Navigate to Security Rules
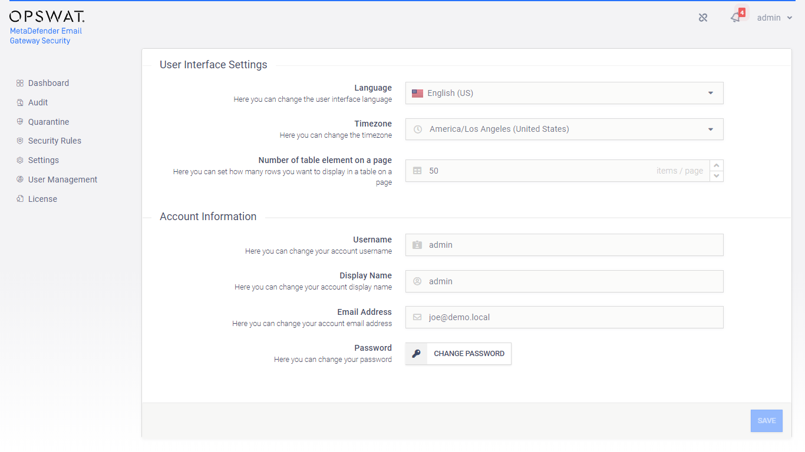The image size is (805, 452). pos(55,141)
